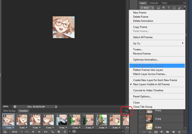192x134 pixels.
Task: Select next frame button
Action: [46, 132]
